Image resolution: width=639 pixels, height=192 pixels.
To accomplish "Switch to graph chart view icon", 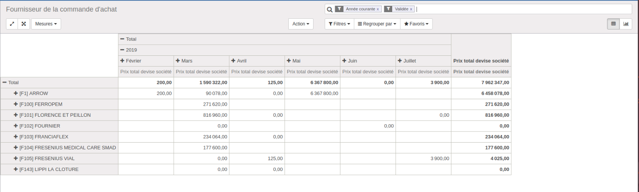I will [626, 24].
